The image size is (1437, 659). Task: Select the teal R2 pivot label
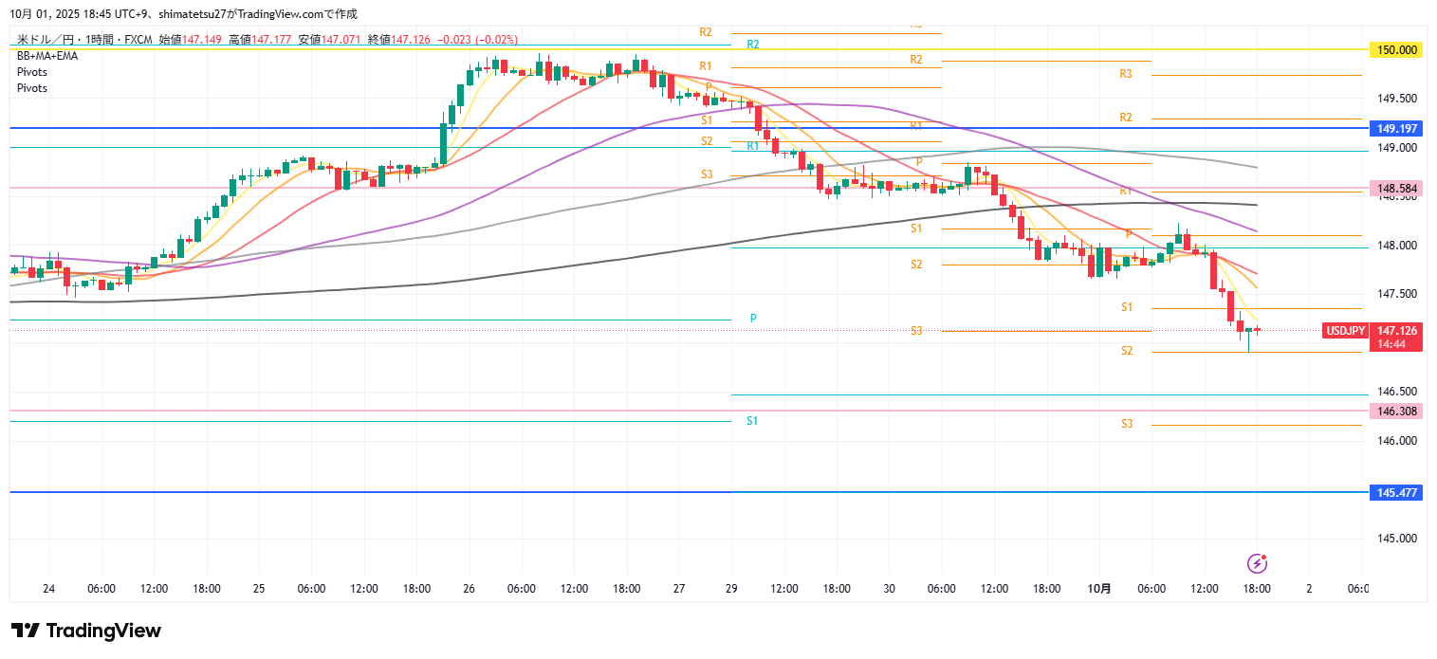[752, 45]
